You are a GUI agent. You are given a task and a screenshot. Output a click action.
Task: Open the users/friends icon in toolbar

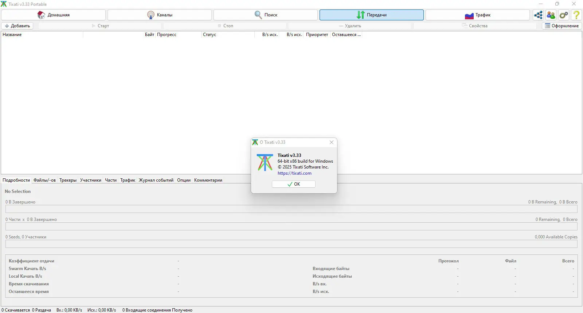coord(551,15)
